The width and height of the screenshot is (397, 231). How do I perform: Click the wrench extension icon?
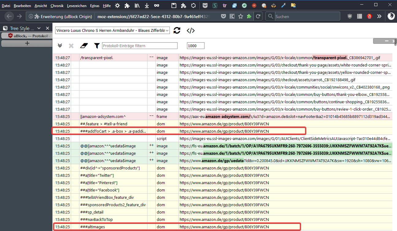click(284, 6)
